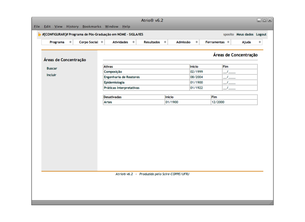This screenshot has height=222, width=305.
Task: Open the History menu
Action: (x=72, y=27)
